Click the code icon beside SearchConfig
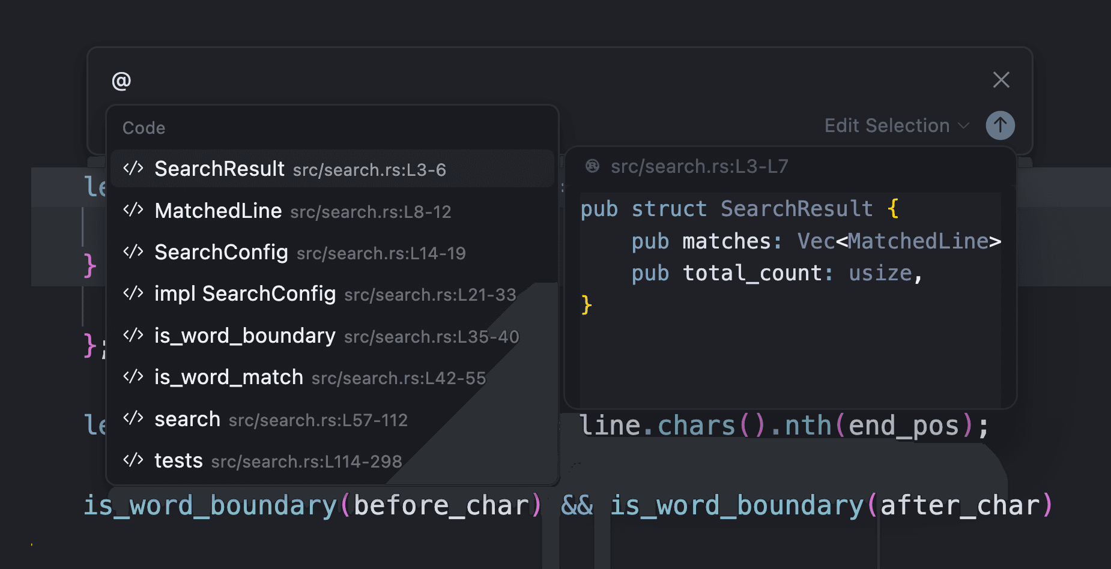This screenshot has height=569, width=1111. (x=133, y=252)
